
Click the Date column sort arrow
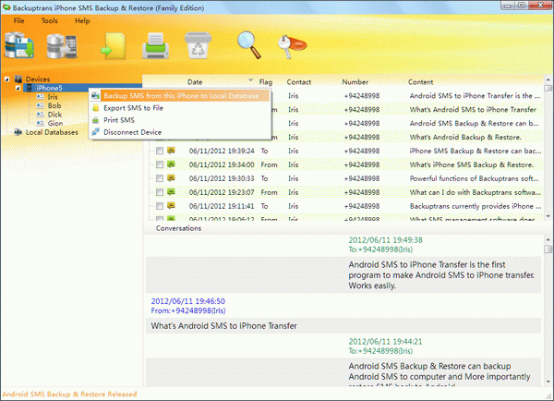click(250, 80)
